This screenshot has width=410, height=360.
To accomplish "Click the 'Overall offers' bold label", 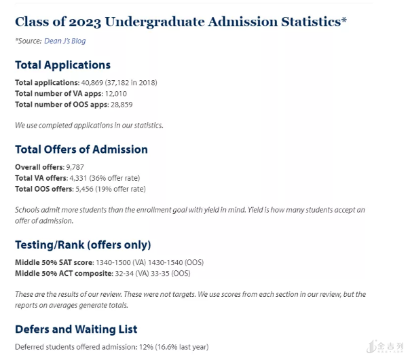I will tap(37, 167).
